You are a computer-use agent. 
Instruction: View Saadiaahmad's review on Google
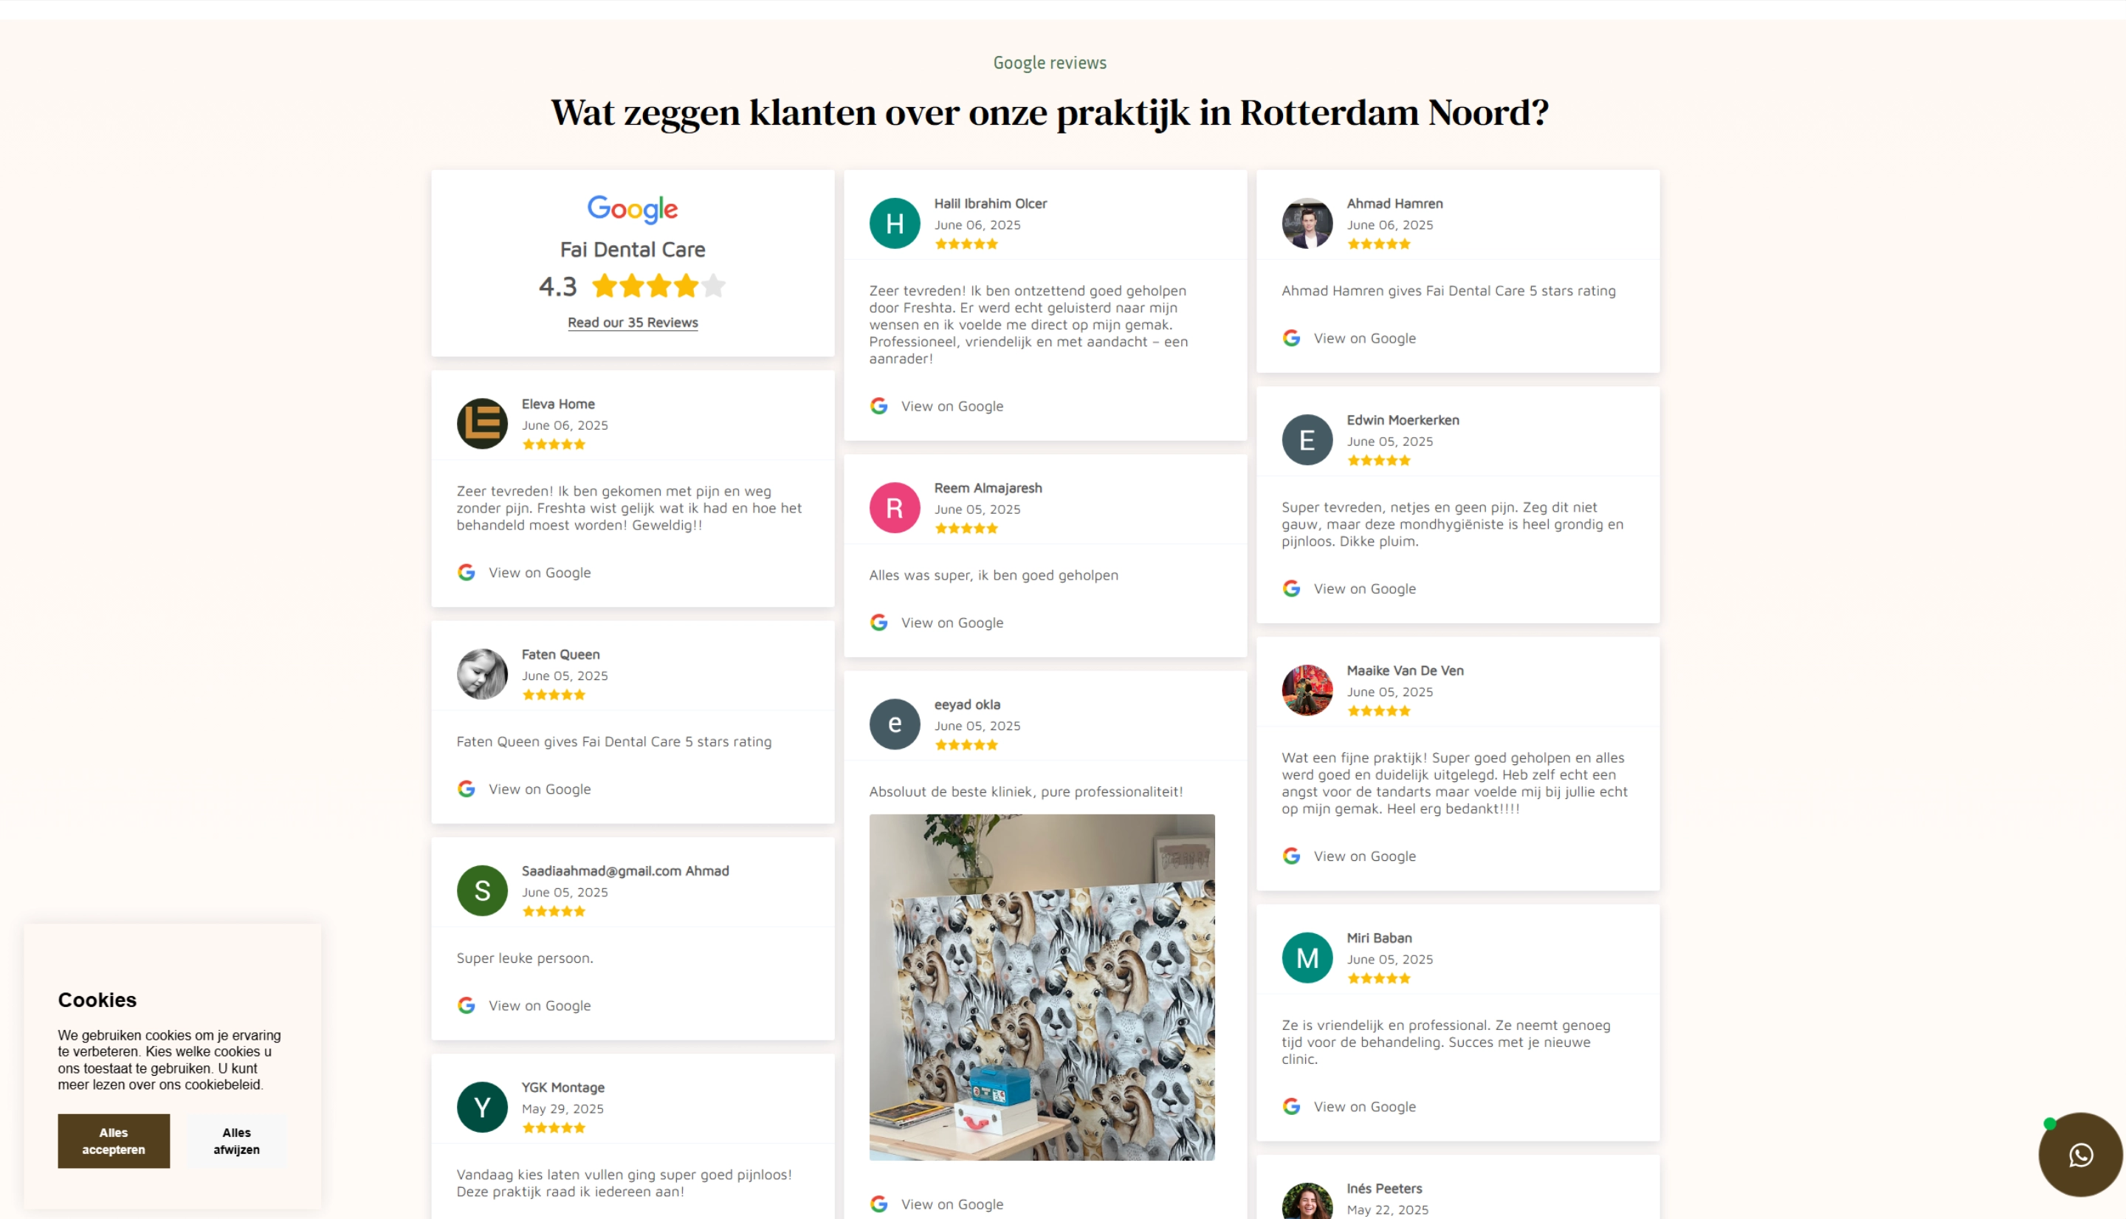[x=540, y=1006]
